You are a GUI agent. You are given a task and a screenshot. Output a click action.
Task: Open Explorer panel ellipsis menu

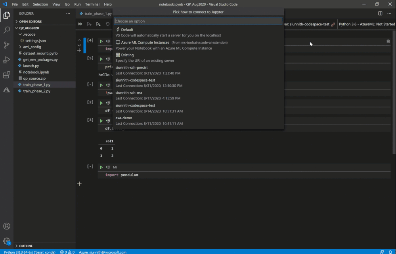68,13
